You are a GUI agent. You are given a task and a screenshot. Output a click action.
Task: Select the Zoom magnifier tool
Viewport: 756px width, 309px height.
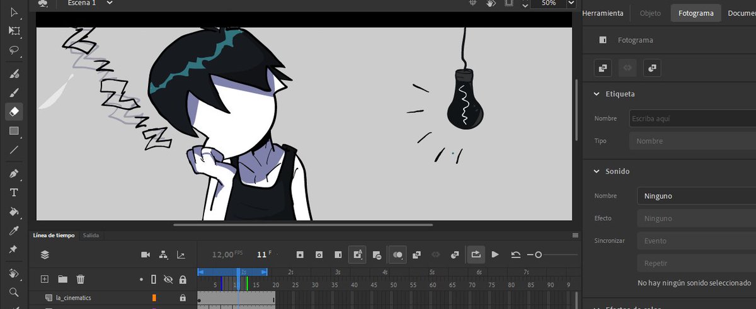point(14,292)
